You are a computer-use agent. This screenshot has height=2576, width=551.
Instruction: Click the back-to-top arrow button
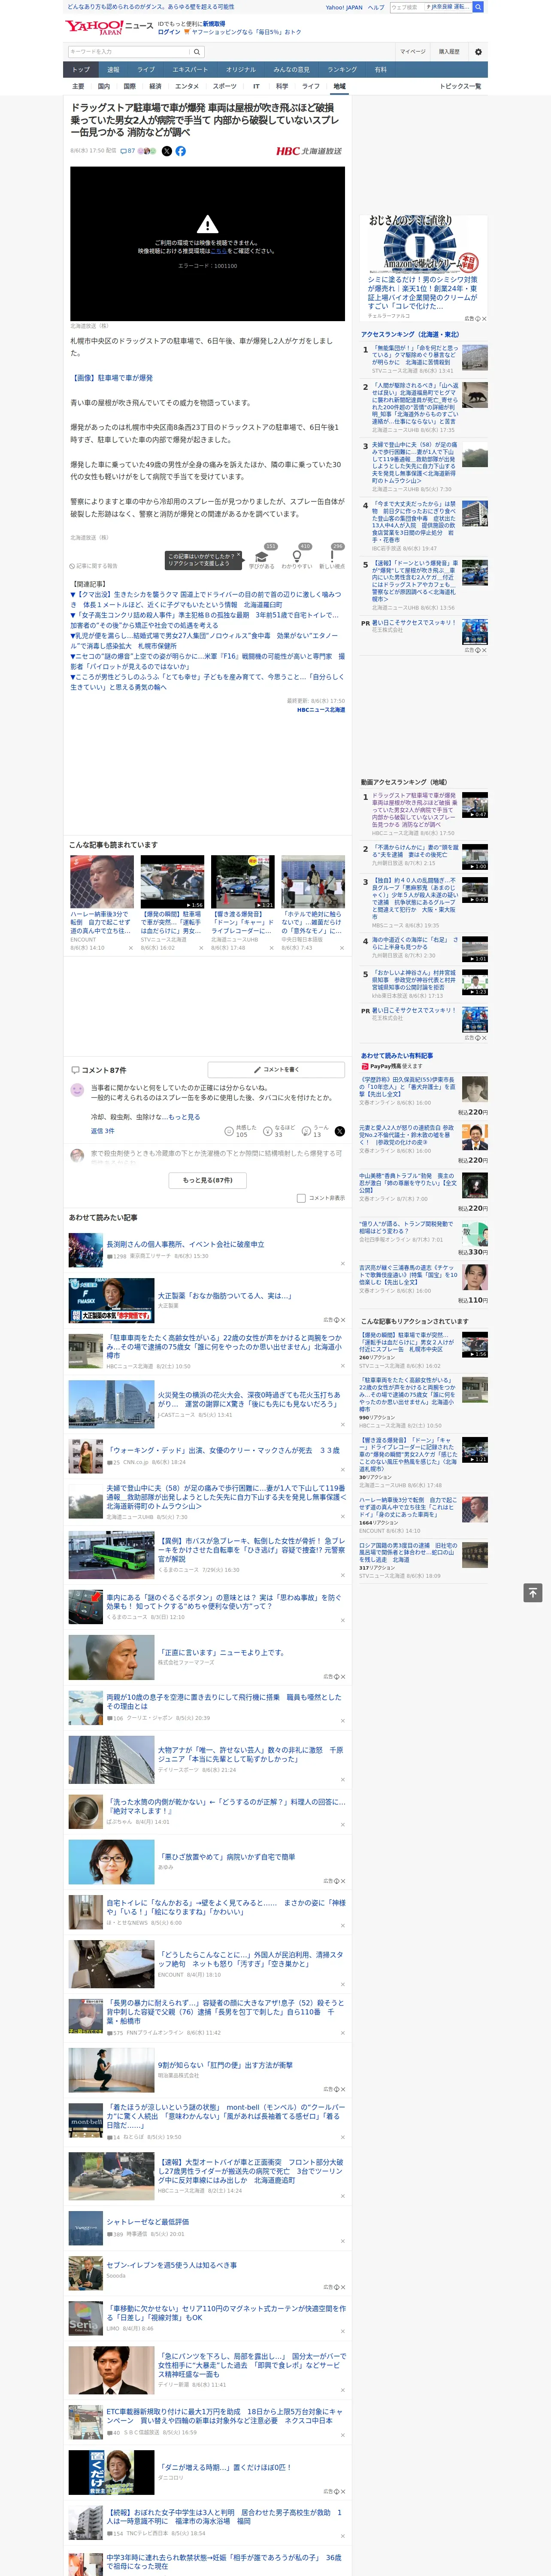[x=533, y=1592]
